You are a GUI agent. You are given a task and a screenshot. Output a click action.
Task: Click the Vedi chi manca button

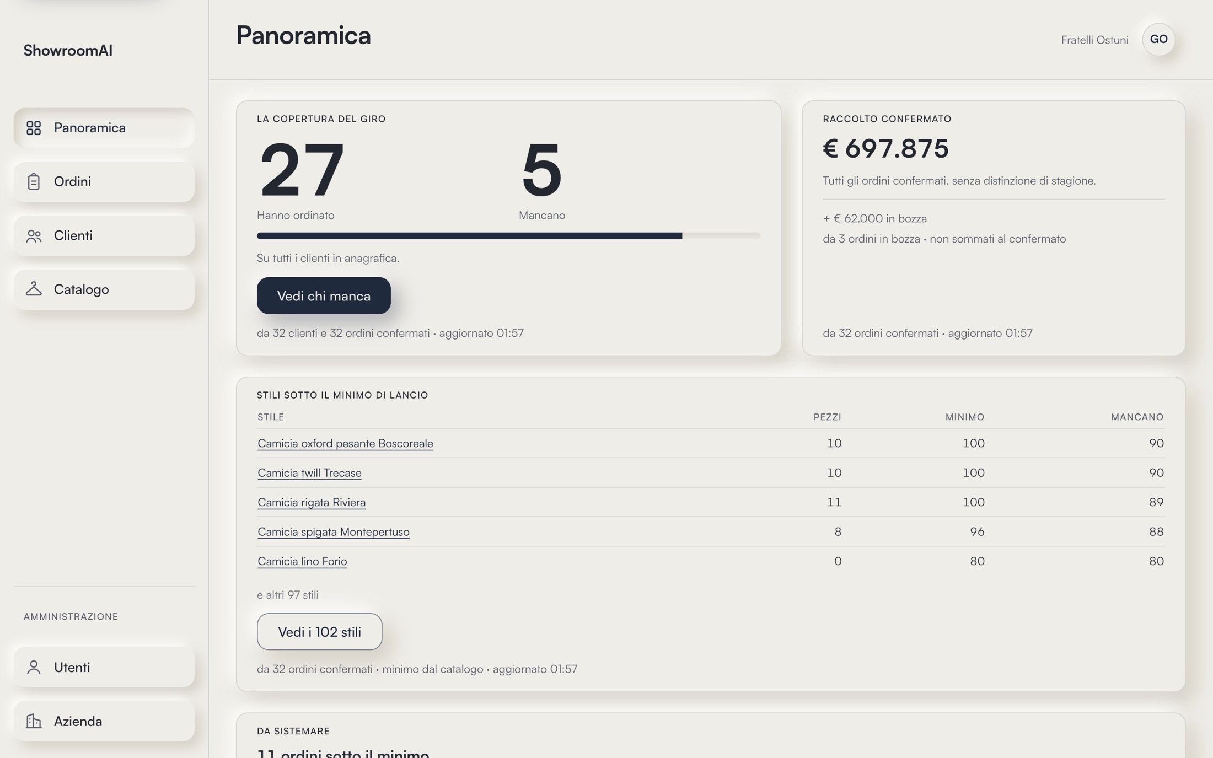point(324,295)
